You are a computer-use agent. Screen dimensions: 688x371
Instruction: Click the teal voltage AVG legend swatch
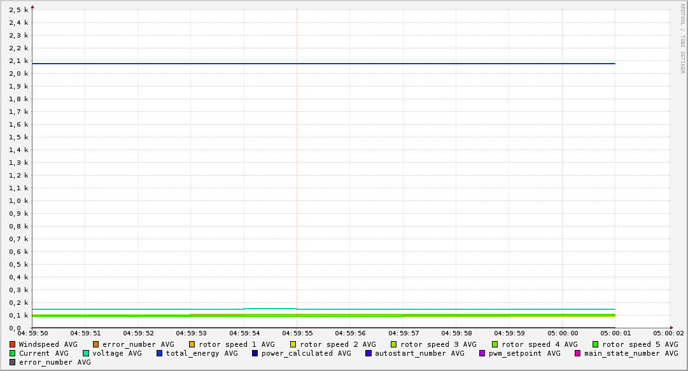(x=86, y=353)
